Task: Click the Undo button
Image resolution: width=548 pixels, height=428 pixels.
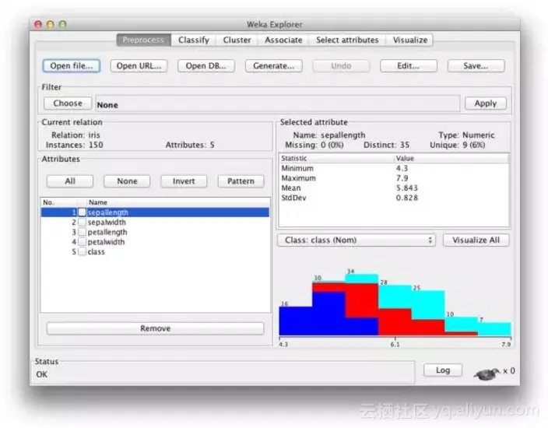Action: point(341,65)
